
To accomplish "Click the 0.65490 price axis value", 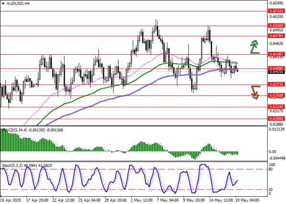I will coord(276,3).
